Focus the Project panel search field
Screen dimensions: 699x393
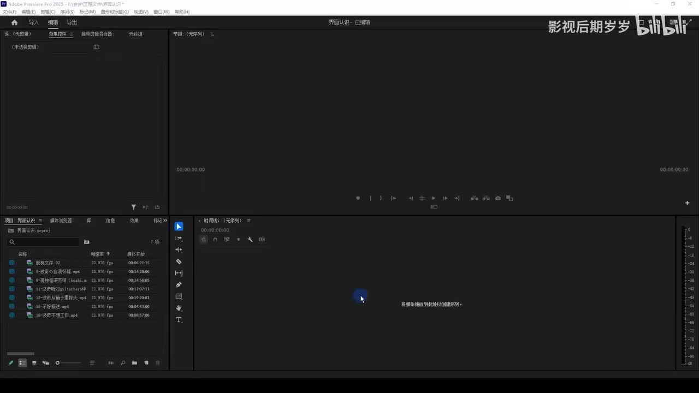(x=44, y=242)
